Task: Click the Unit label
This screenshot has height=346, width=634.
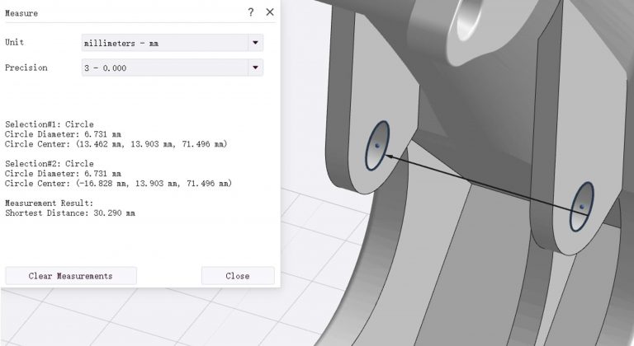Action: coord(14,42)
